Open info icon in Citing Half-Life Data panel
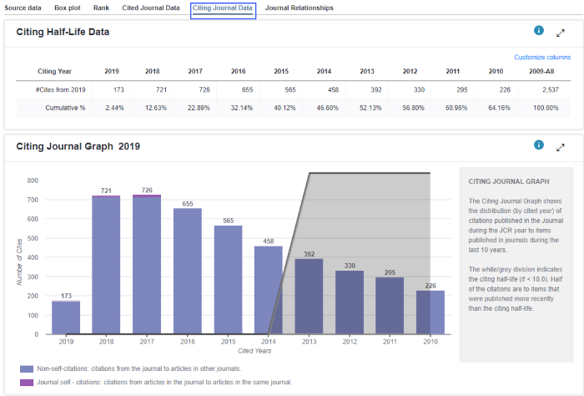 click(x=539, y=31)
